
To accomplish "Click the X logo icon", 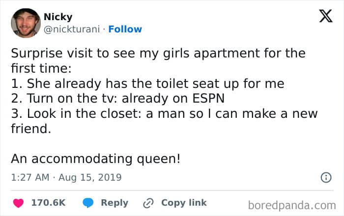I will coord(326,16).
